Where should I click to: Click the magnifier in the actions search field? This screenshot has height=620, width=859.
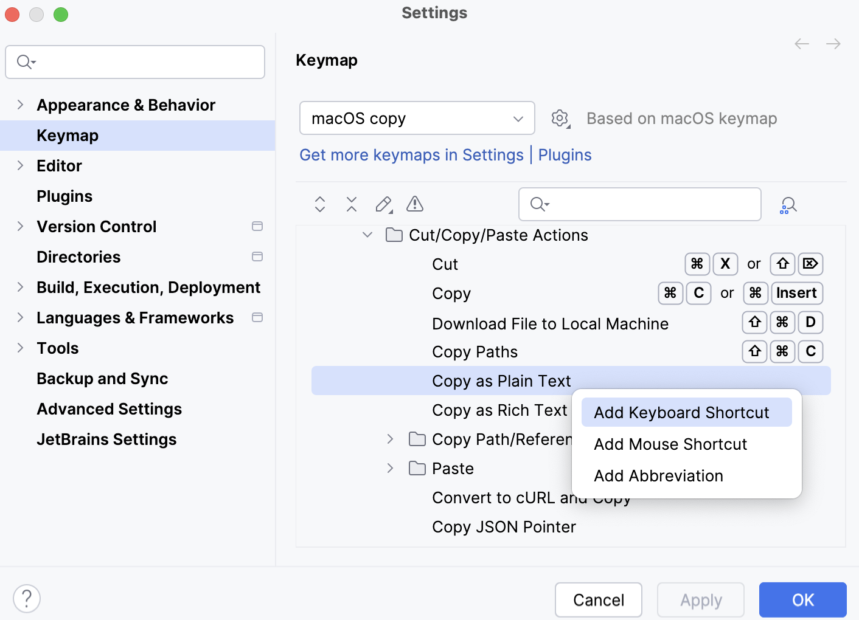point(538,204)
